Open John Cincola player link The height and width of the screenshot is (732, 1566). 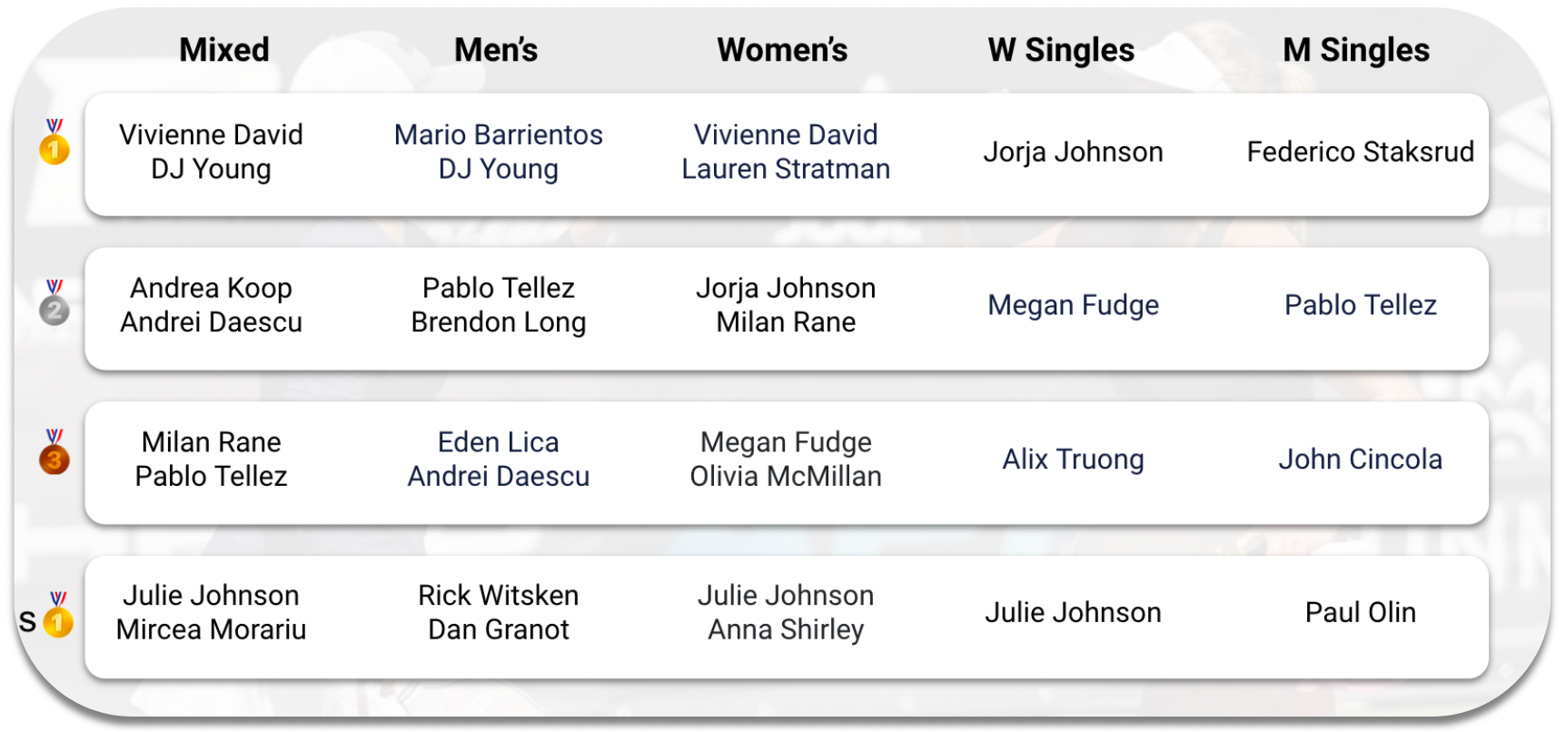pos(1360,460)
